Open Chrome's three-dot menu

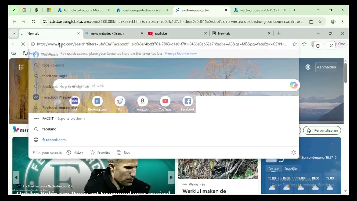343,21
